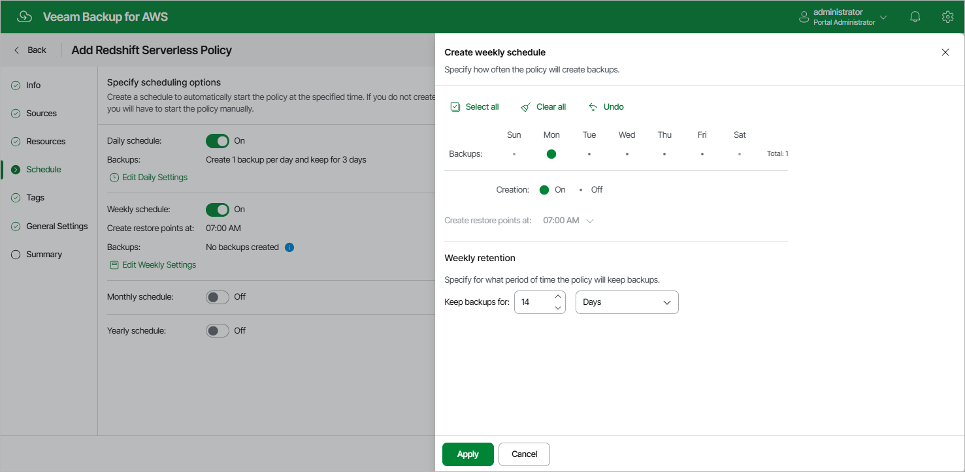965x472 pixels.
Task: Enable backups on Wednesday
Action: pos(627,154)
